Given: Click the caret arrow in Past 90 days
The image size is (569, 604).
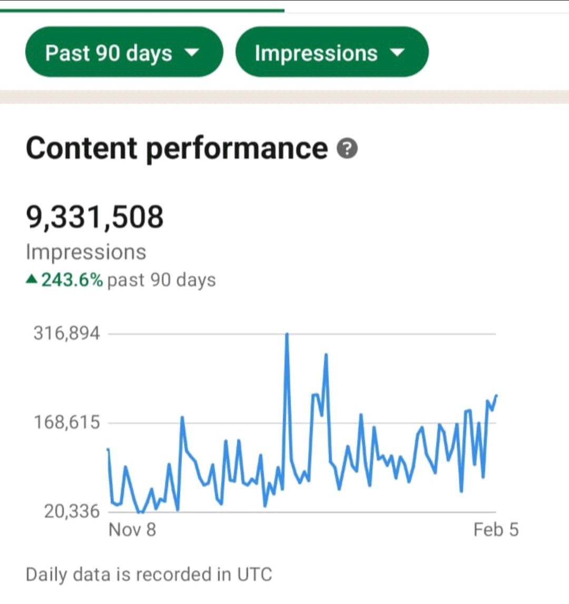Looking at the screenshot, I should pos(192,53).
